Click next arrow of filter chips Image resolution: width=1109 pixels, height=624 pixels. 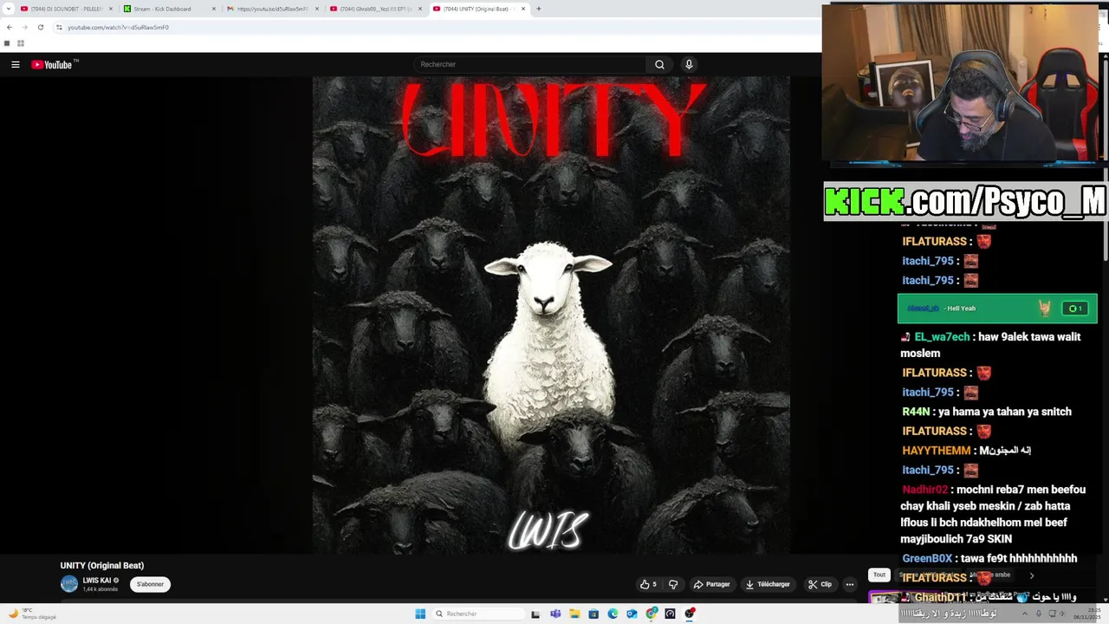(1031, 575)
